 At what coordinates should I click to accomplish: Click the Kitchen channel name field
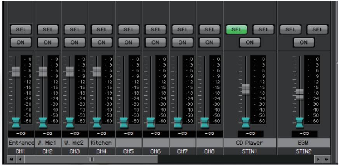tap(102, 143)
